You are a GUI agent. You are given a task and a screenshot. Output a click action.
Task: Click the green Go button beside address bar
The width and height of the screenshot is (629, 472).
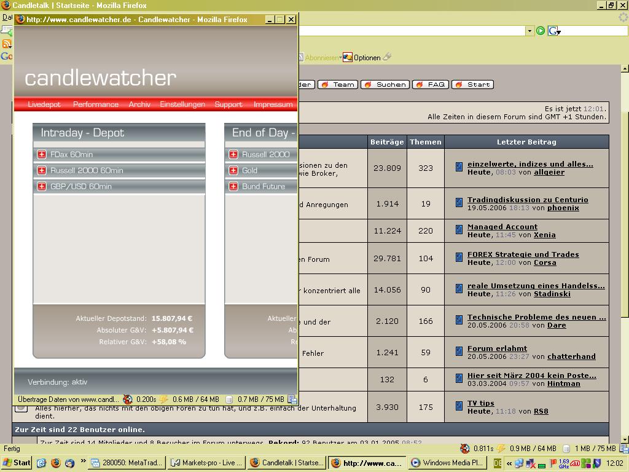[541, 31]
